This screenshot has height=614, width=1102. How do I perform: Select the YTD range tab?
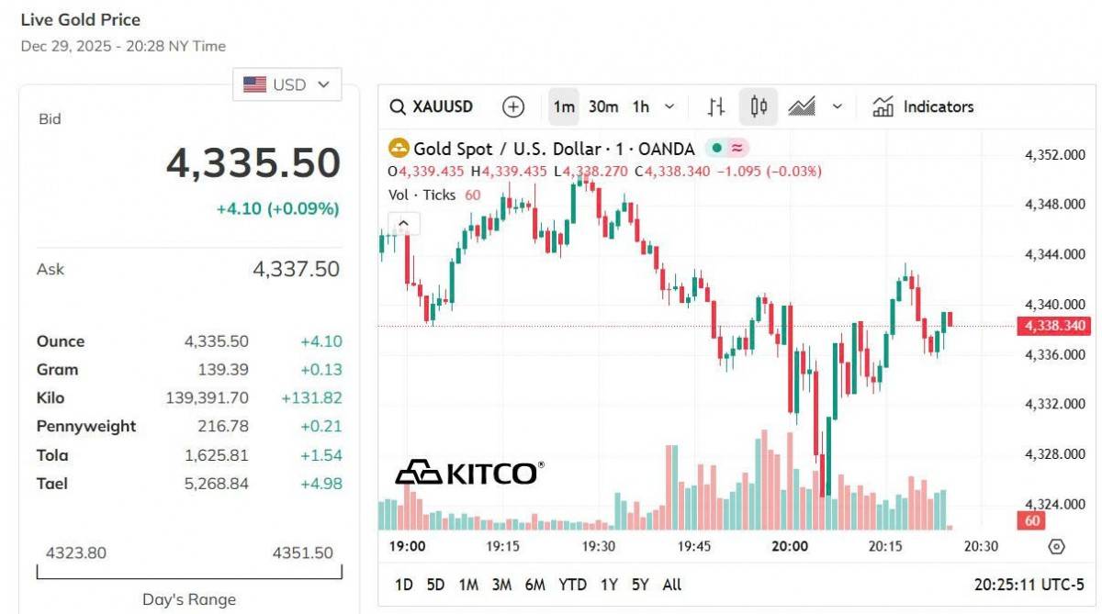pyautogui.click(x=569, y=584)
